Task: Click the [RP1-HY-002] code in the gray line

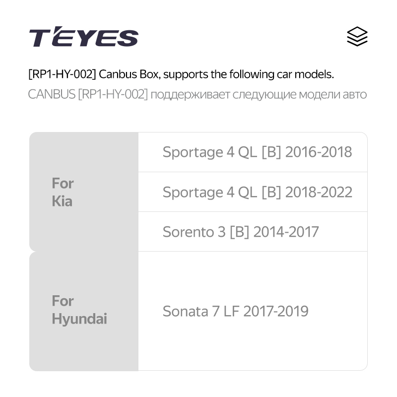Action: [x=113, y=94]
